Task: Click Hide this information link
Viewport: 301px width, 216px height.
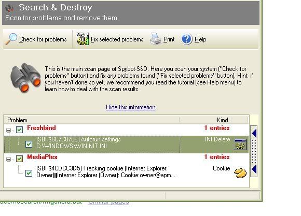Action: click(x=131, y=107)
